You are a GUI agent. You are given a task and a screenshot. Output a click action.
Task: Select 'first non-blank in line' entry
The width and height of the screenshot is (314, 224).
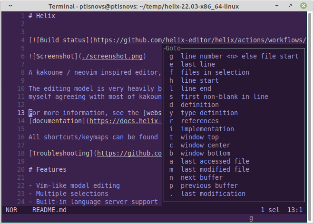click(x=219, y=97)
